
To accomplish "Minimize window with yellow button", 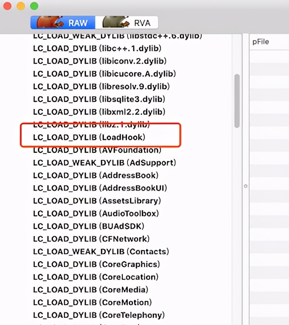I will point(20,6).
